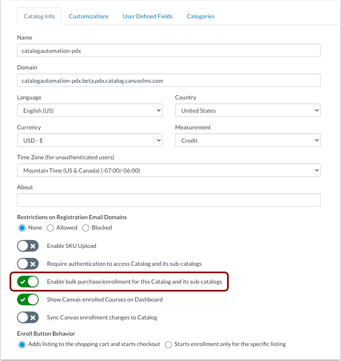The height and width of the screenshot is (361, 341).
Task: Click the Name input field
Action: pyautogui.click(x=169, y=50)
